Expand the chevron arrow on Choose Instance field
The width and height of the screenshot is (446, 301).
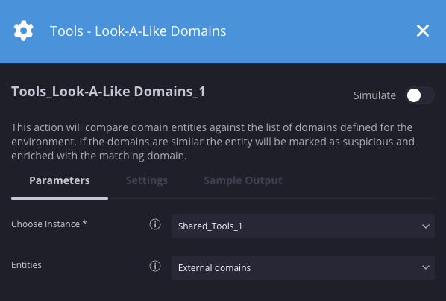426,226
